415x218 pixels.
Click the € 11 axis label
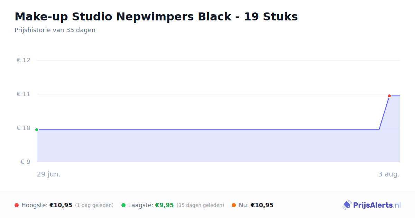click(x=24, y=94)
